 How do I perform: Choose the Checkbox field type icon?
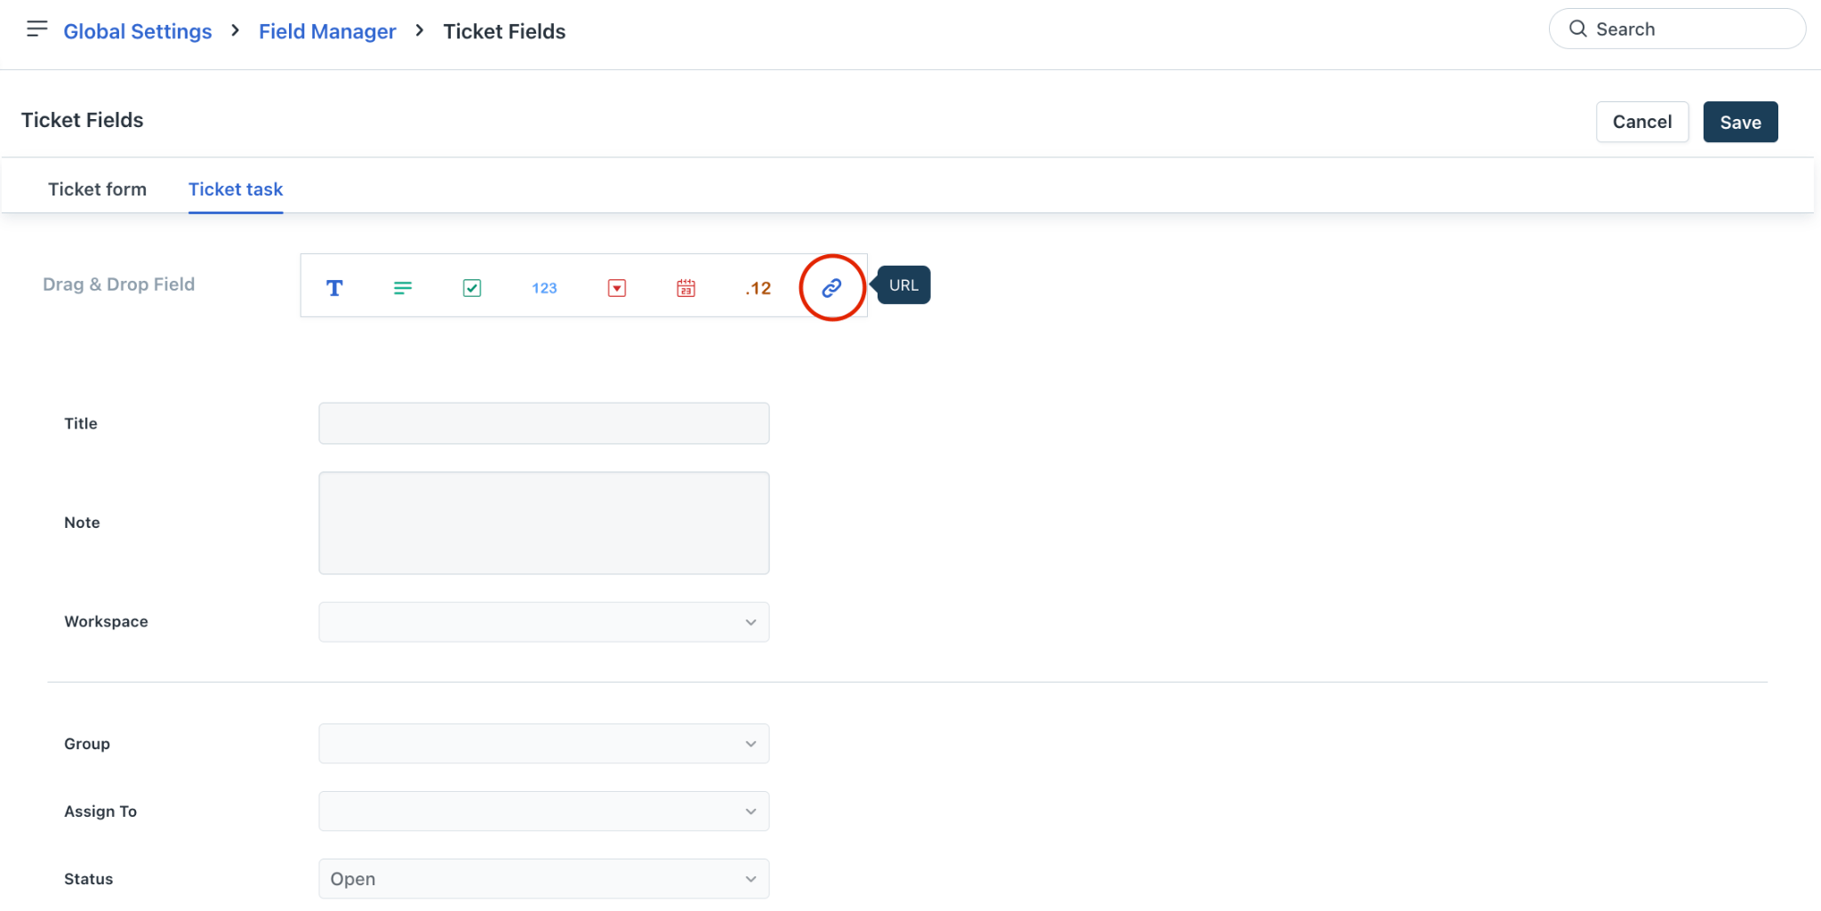(x=472, y=288)
